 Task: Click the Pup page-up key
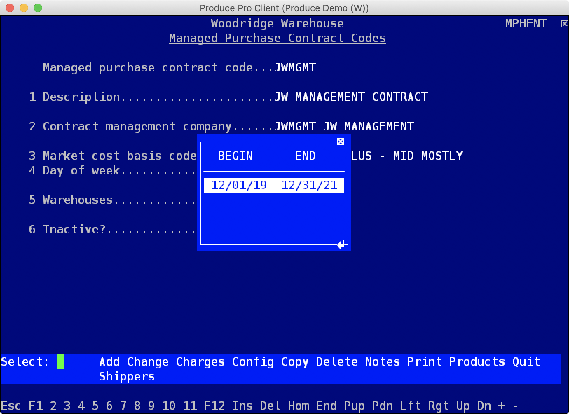click(x=354, y=406)
